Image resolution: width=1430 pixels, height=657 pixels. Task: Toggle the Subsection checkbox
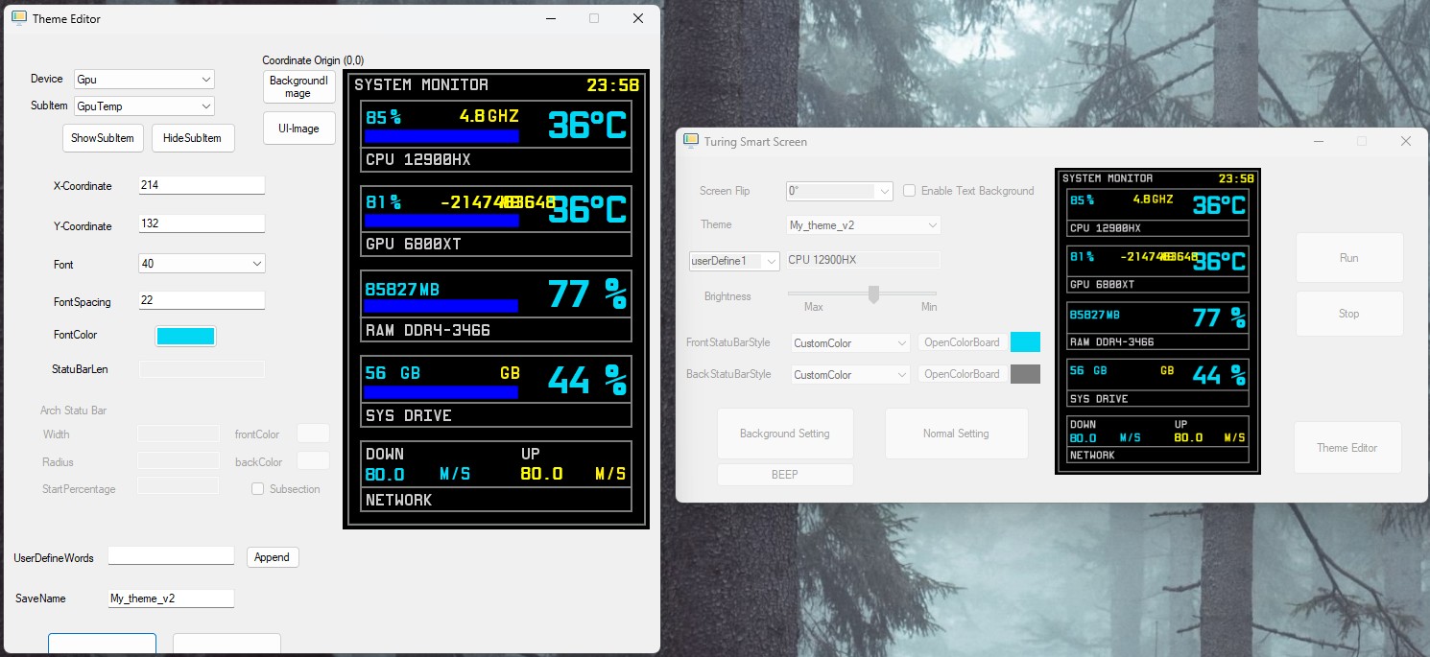pos(257,488)
